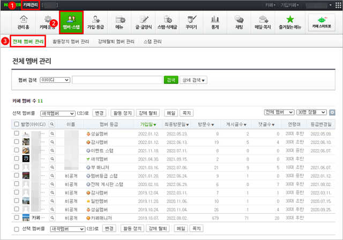
Task: Open 활동정지 멤버 관리 sub-tab
Action: (x=71, y=42)
